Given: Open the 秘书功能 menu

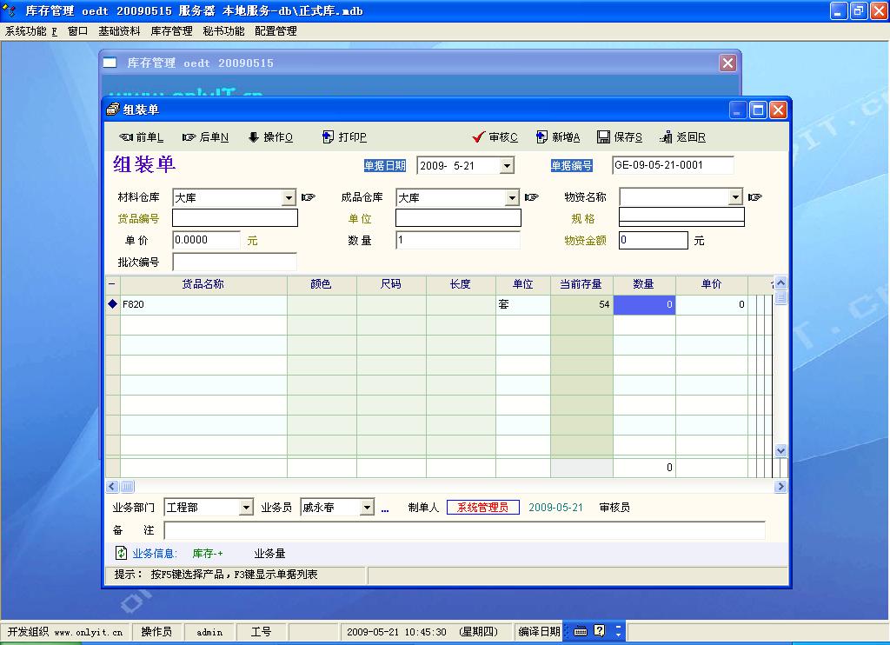Looking at the screenshot, I should pos(223,31).
